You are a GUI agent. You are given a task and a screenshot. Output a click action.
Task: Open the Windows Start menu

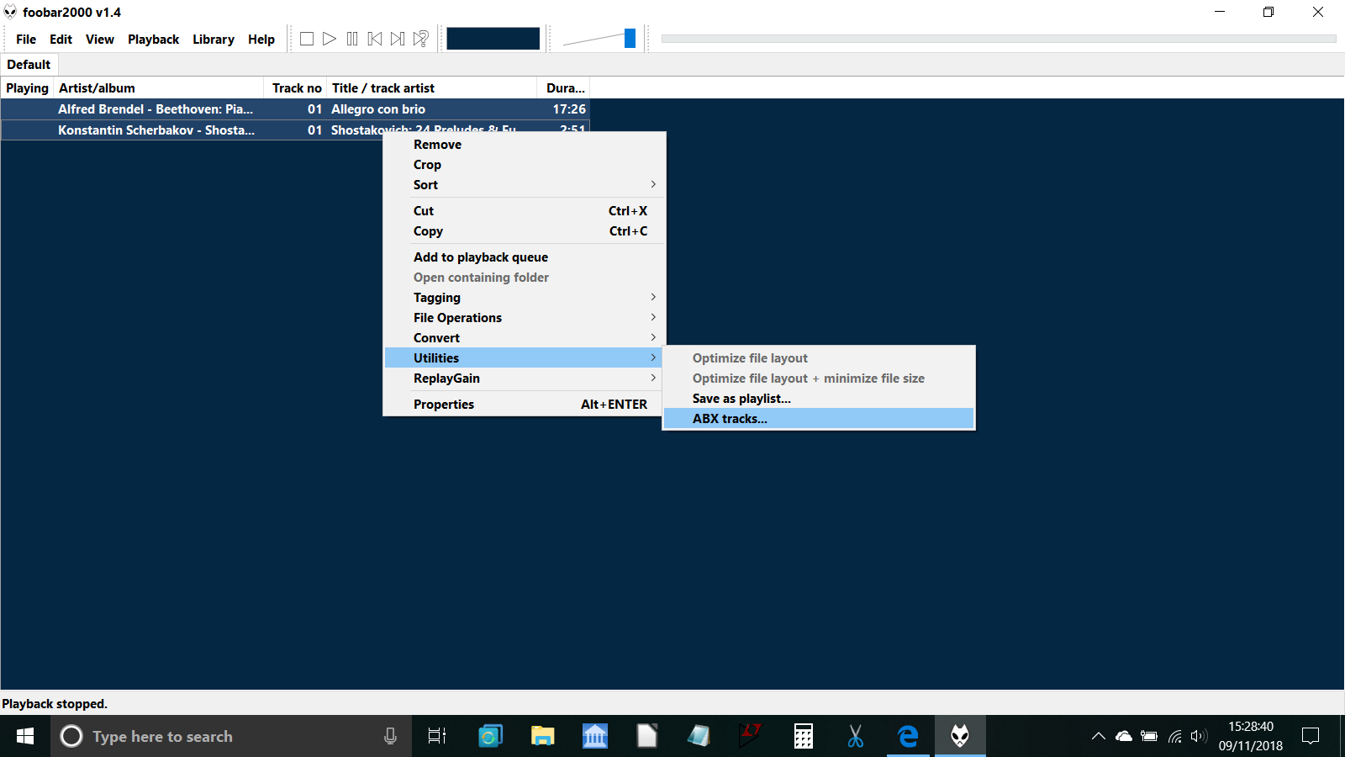(25, 736)
